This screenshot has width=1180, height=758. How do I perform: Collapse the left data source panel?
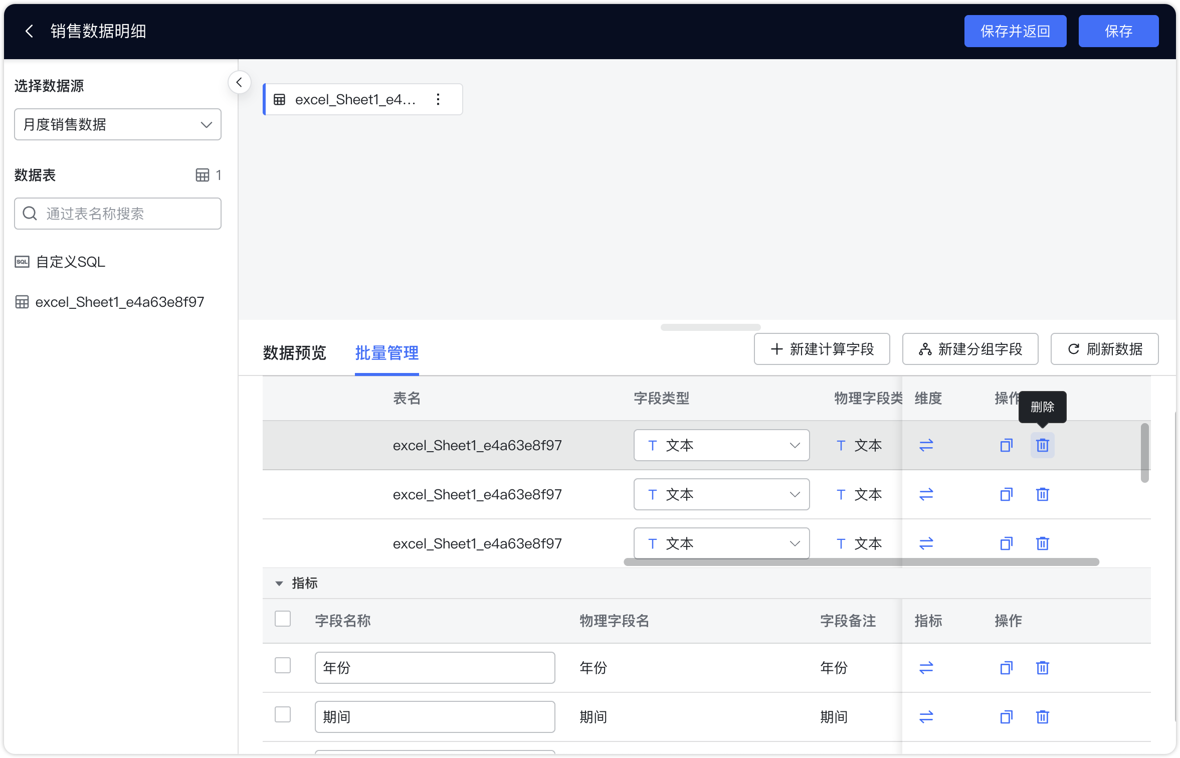coord(239,82)
